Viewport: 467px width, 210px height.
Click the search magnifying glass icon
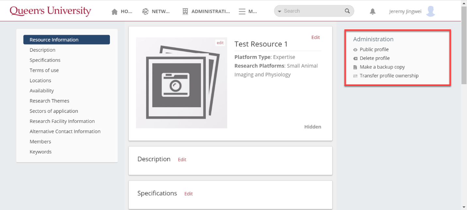coord(347,11)
